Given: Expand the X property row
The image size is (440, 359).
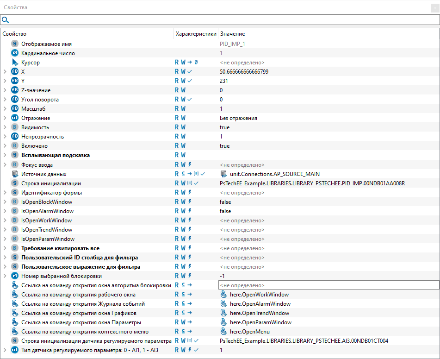Looking at the screenshot, I should pyautogui.click(x=5, y=72).
